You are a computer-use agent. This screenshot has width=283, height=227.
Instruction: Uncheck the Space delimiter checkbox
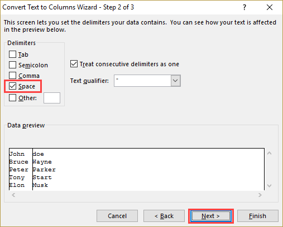12,86
